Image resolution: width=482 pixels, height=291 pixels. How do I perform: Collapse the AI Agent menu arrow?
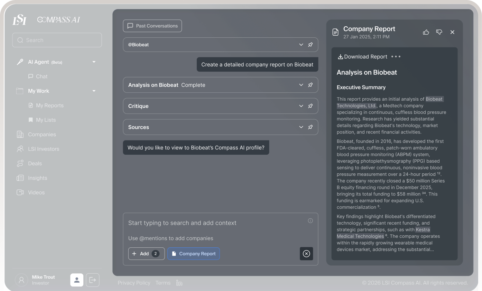pos(94,62)
